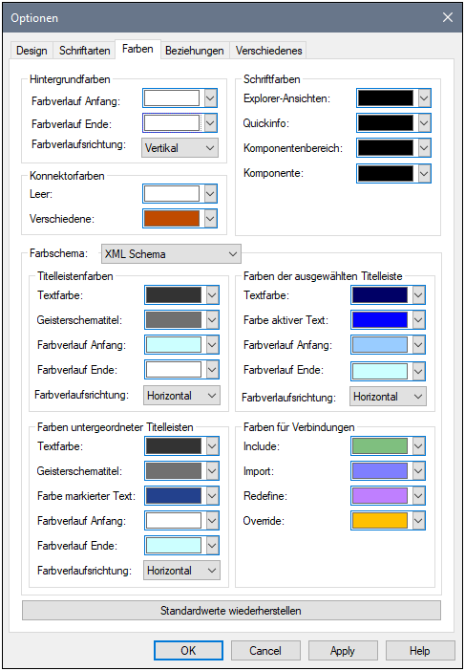Open Farbverlauf Ende dropdown in Titelleistenfarben
The width and height of the screenshot is (465, 671).
pyautogui.click(x=212, y=369)
